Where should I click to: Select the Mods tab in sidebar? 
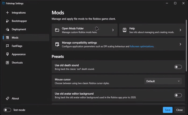15,38
